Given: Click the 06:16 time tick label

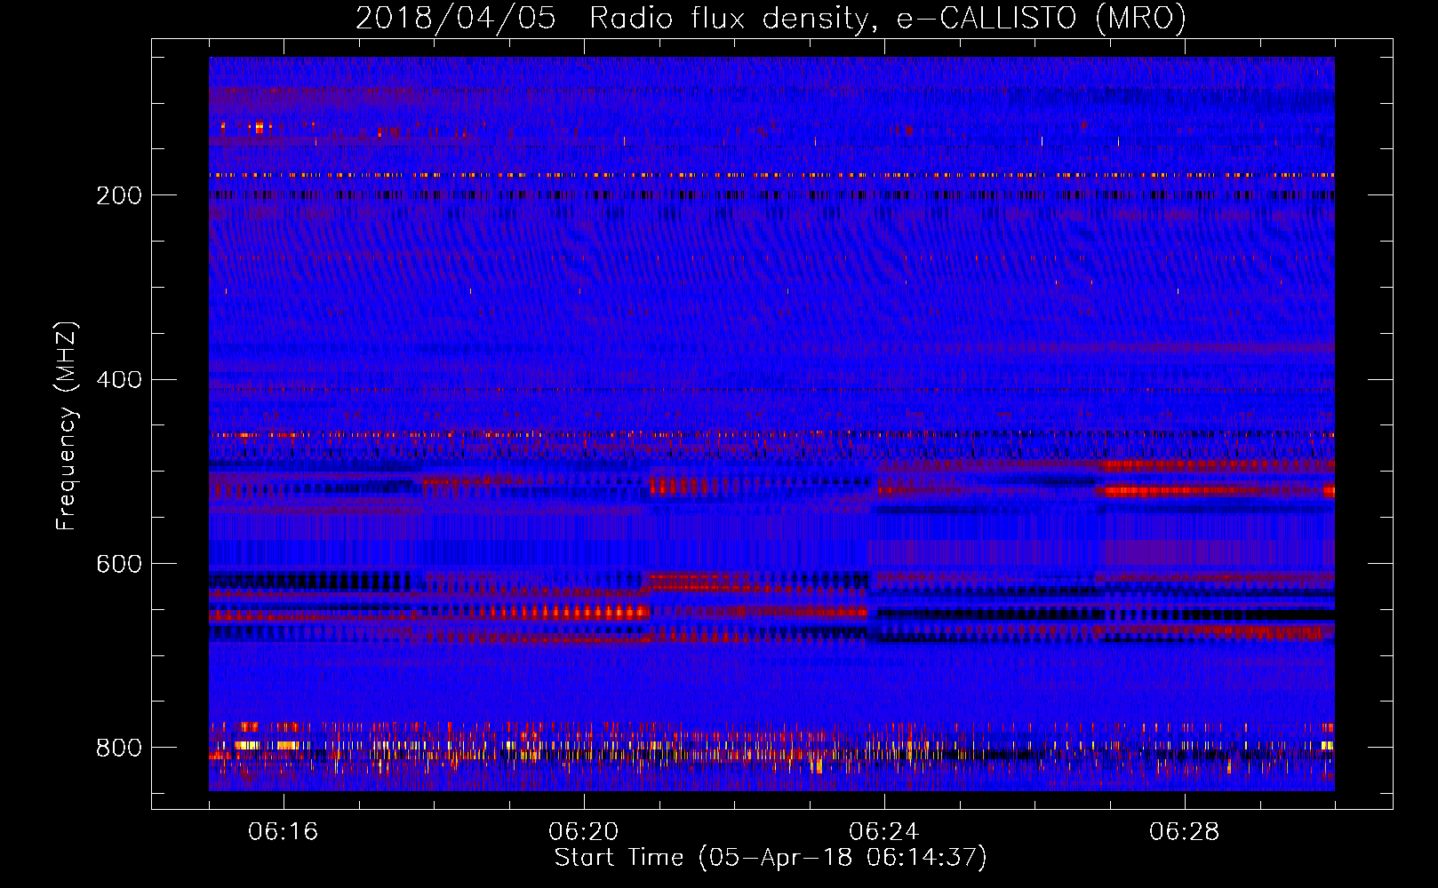Looking at the screenshot, I should click(x=283, y=831).
